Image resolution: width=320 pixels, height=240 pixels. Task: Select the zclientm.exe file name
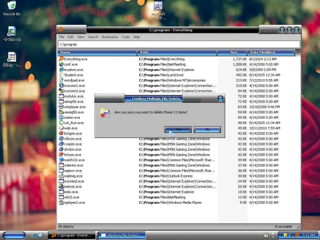point(73,165)
